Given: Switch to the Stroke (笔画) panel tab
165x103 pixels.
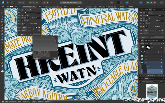Looking at the screenshot, I should point(150,10).
